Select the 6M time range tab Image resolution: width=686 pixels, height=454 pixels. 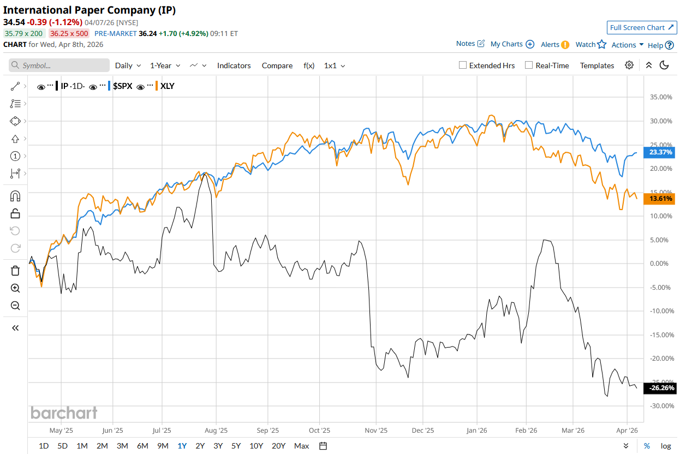point(142,446)
